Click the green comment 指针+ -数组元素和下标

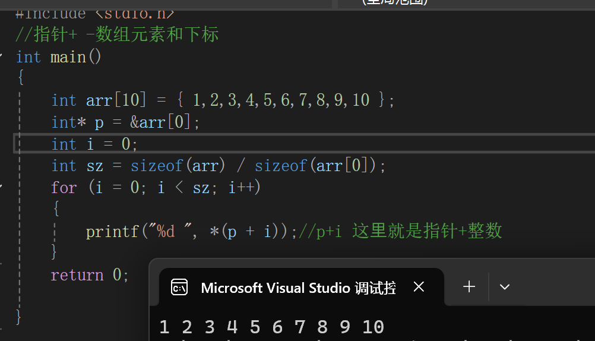(126, 35)
